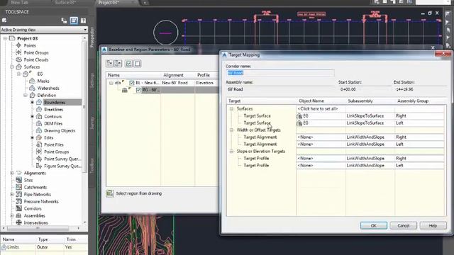Click the Corridors node icon in tree
Viewport: 454px width, 255px height.
pyautogui.click(x=19, y=208)
